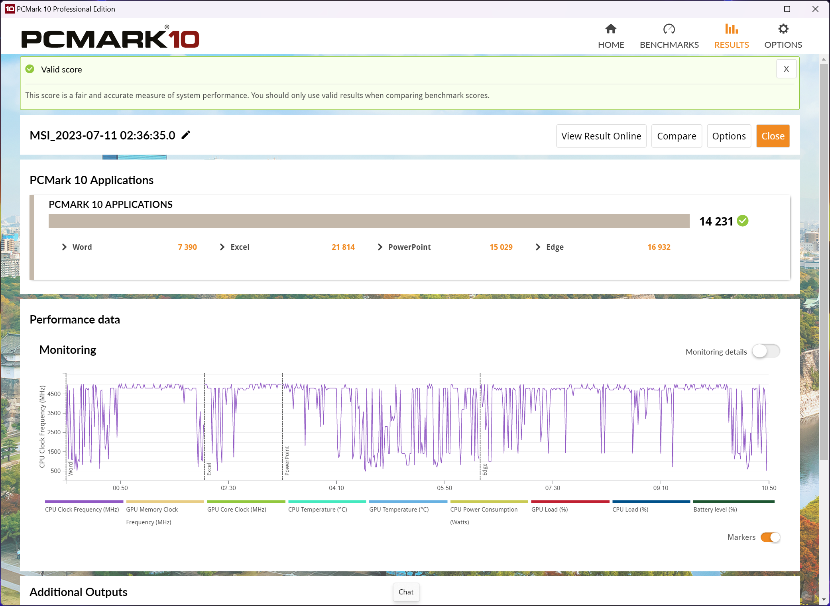Viewport: 830px width, 606px height.
Task: Switch to the BENCHMARKS tab
Action: click(669, 45)
